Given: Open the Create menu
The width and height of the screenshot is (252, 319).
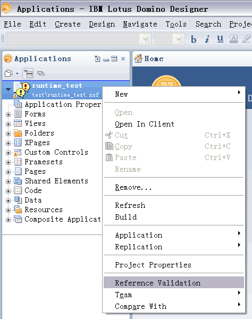Looking at the screenshot, I should click(x=68, y=24).
